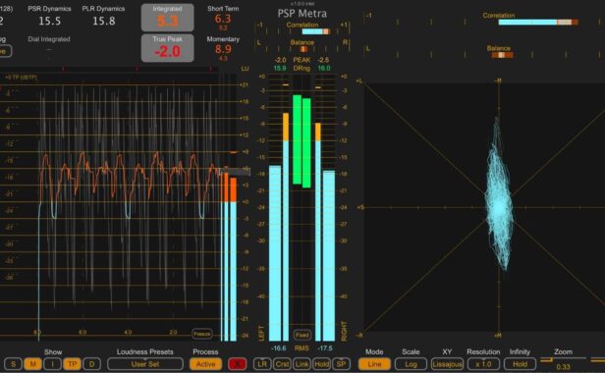Image resolution: width=605 pixels, height=373 pixels.
Task: Toggle the Link meter button
Action: click(302, 364)
